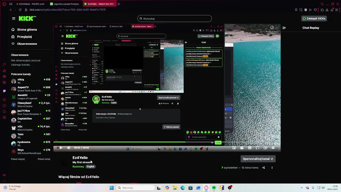
Task: Click the Windows taskbar search box
Action: click(x=136, y=188)
